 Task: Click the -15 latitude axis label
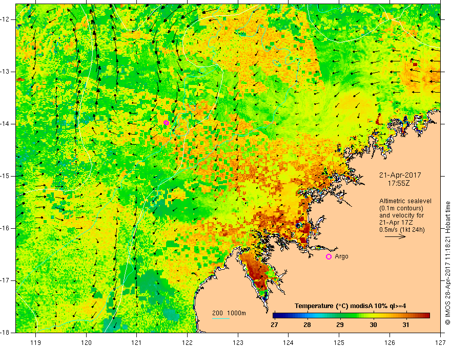(6, 176)
